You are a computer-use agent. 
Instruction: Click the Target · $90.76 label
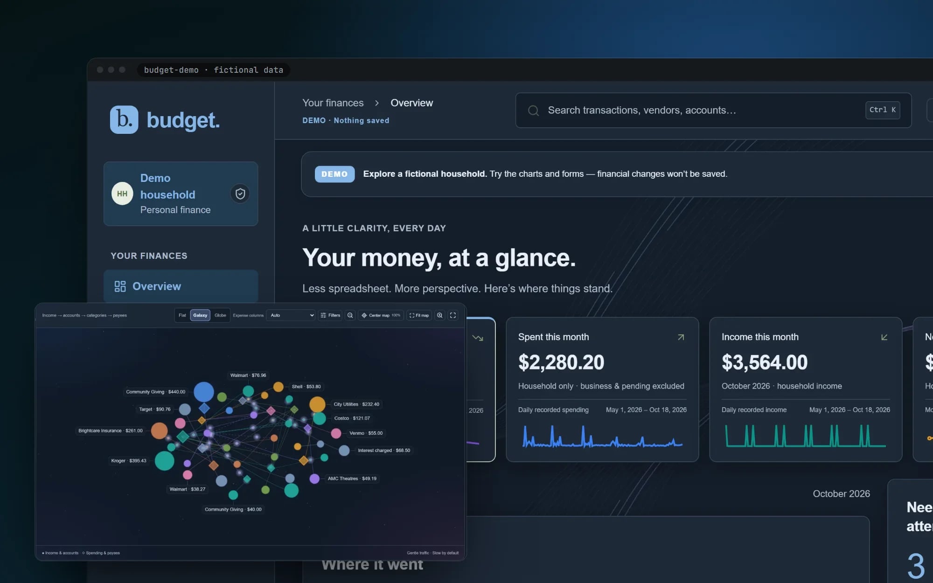(155, 409)
